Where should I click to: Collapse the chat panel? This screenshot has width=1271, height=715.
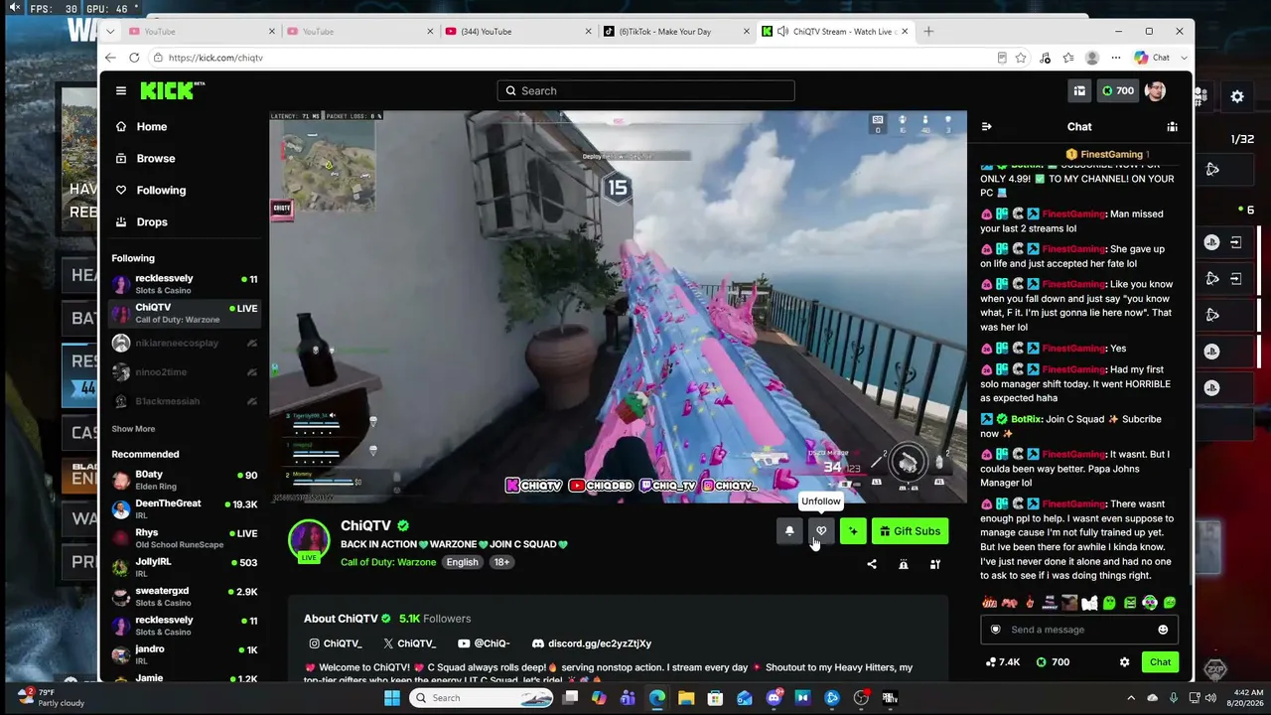(986, 126)
